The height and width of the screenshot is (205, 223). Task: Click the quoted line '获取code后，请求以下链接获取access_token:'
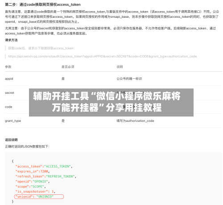coord(41,48)
